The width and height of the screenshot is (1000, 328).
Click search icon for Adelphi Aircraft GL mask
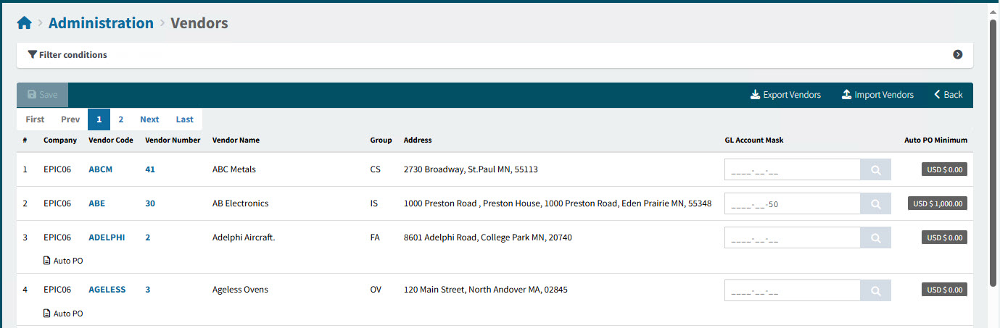(x=875, y=237)
